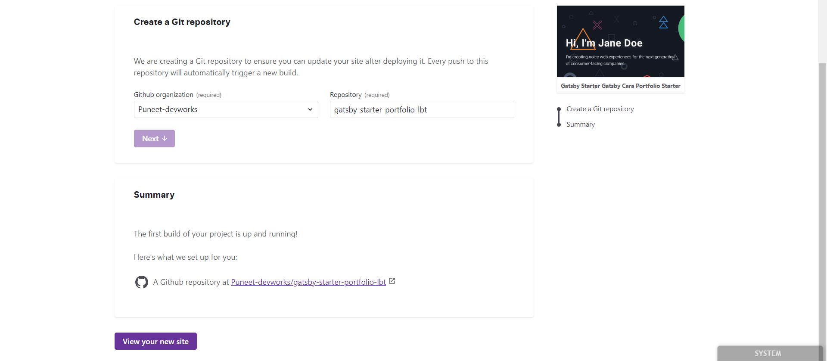827x361 pixels.
Task: Select the 'Create a Git repository' heading
Action: pos(182,22)
